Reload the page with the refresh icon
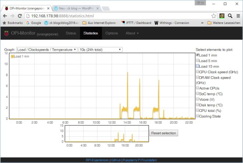The height and width of the screenshot is (163, 243). point(20,16)
